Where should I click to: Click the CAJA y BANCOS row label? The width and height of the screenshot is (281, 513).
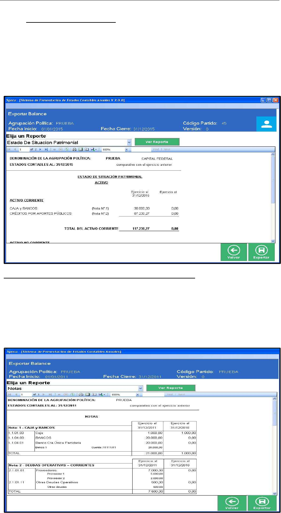(x=24, y=208)
